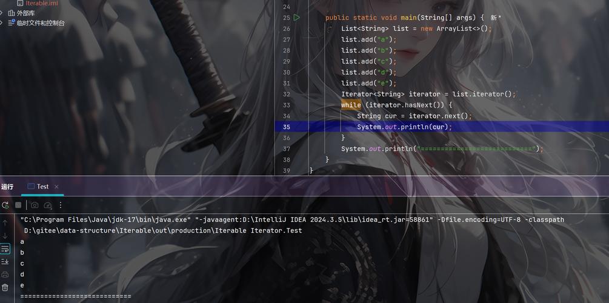Viewport: 609px width, 303px height.
Task: Click line number 37 in gutter
Action: pyautogui.click(x=287, y=149)
